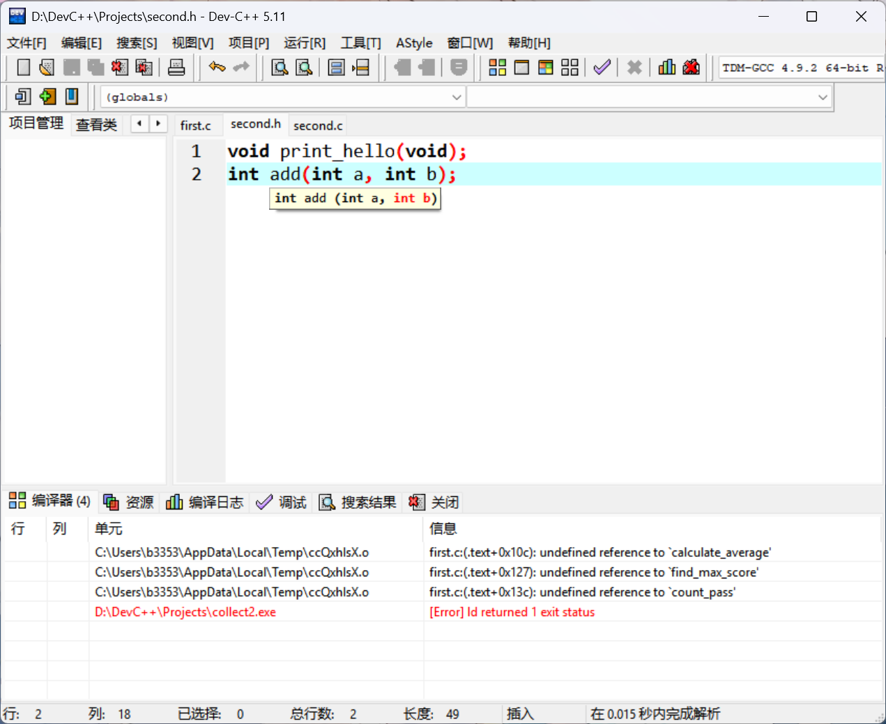
Task: Open the 搜索结果 bottom tab
Action: click(x=358, y=502)
